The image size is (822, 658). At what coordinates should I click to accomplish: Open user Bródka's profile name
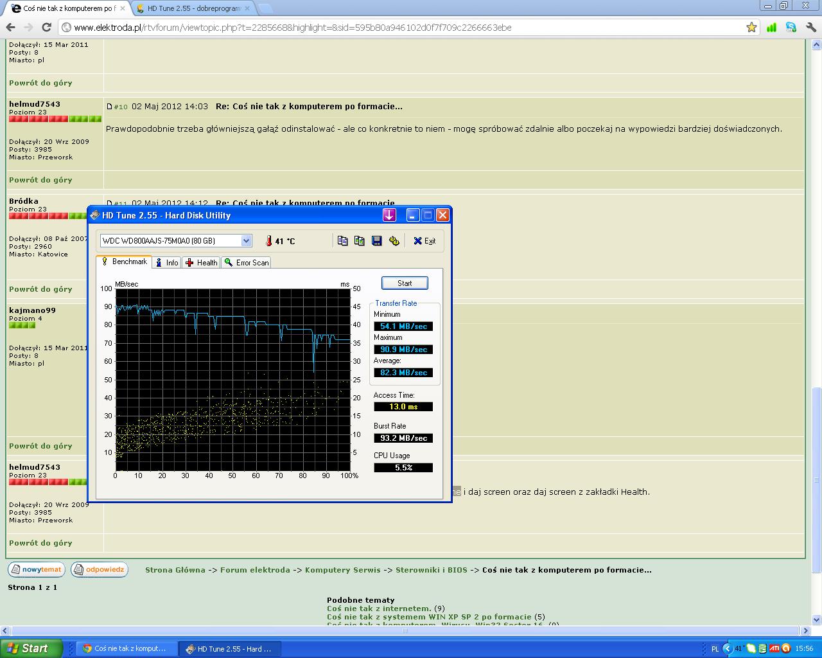click(x=24, y=201)
